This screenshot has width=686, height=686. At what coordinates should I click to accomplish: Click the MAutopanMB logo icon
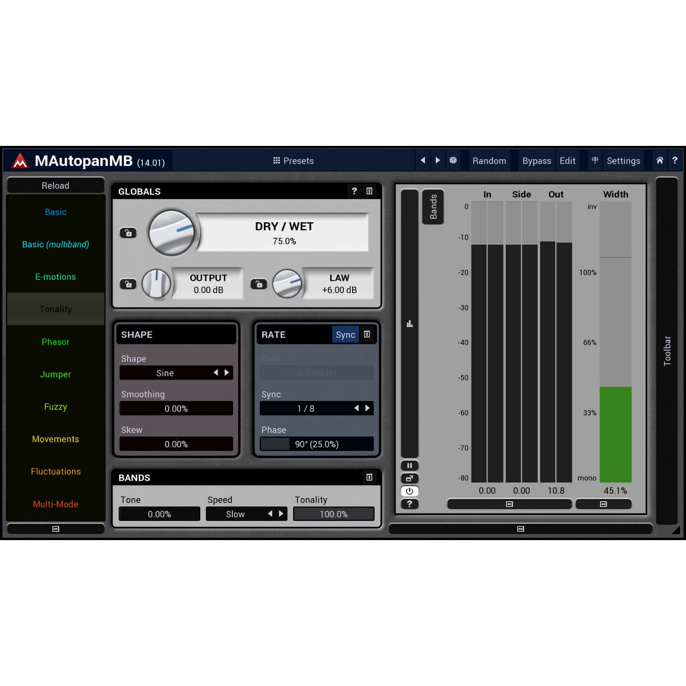(x=20, y=161)
